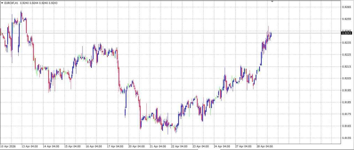Image resolution: width=354 pixels, height=150 pixels.
Task: Click the 23 Apr 04:00 time label
Action: coord(201,146)
